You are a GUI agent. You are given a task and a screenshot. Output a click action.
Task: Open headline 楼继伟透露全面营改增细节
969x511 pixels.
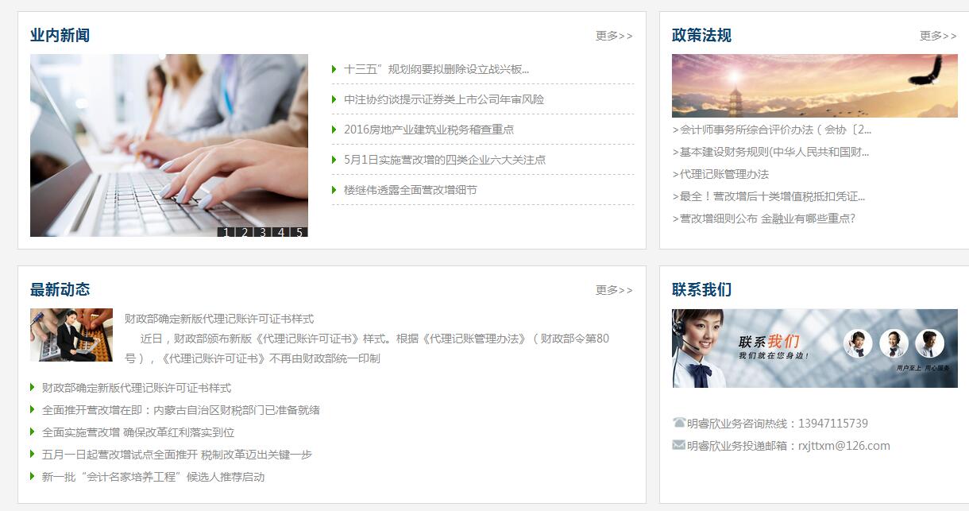[411, 190]
